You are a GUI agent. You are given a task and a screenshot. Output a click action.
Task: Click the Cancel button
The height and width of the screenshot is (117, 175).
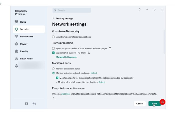click(139, 104)
